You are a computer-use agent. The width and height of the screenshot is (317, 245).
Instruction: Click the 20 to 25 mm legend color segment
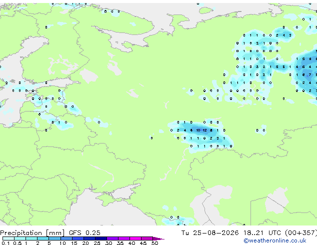pyautogui.click(x=89, y=238)
